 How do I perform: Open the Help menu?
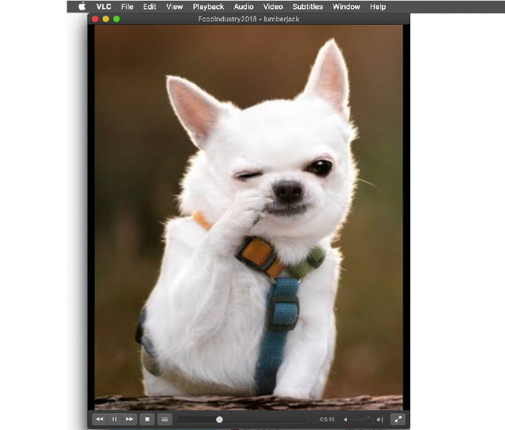click(x=377, y=7)
